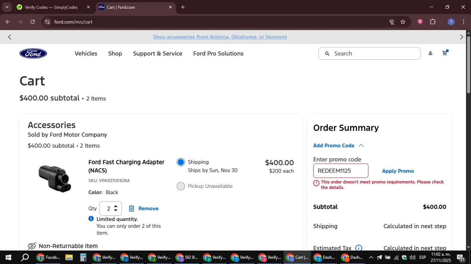Click in the promo code input field
Image resolution: width=471 pixels, height=264 pixels.
(x=341, y=171)
